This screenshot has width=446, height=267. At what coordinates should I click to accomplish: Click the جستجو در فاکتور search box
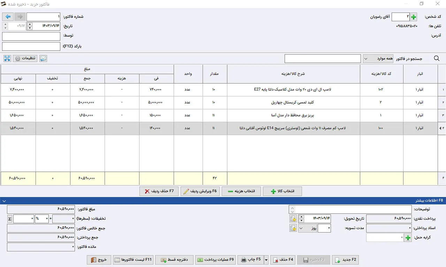(x=323, y=59)
